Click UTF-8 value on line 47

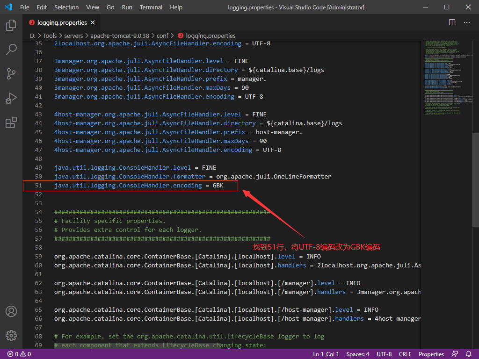click(x=272, y=150)
